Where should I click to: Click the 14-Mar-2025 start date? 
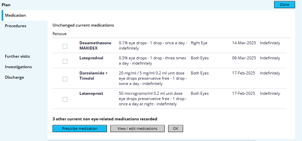pos(244,43)
